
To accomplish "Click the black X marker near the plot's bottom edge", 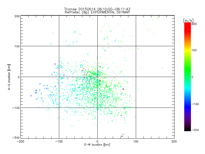I will point(122,136).
